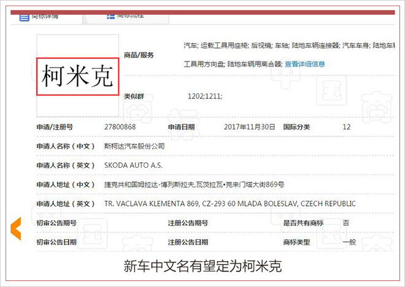Select the Chinese address starting with 捷克共和国姆拉达
The image size is (405, 287).
195,184
